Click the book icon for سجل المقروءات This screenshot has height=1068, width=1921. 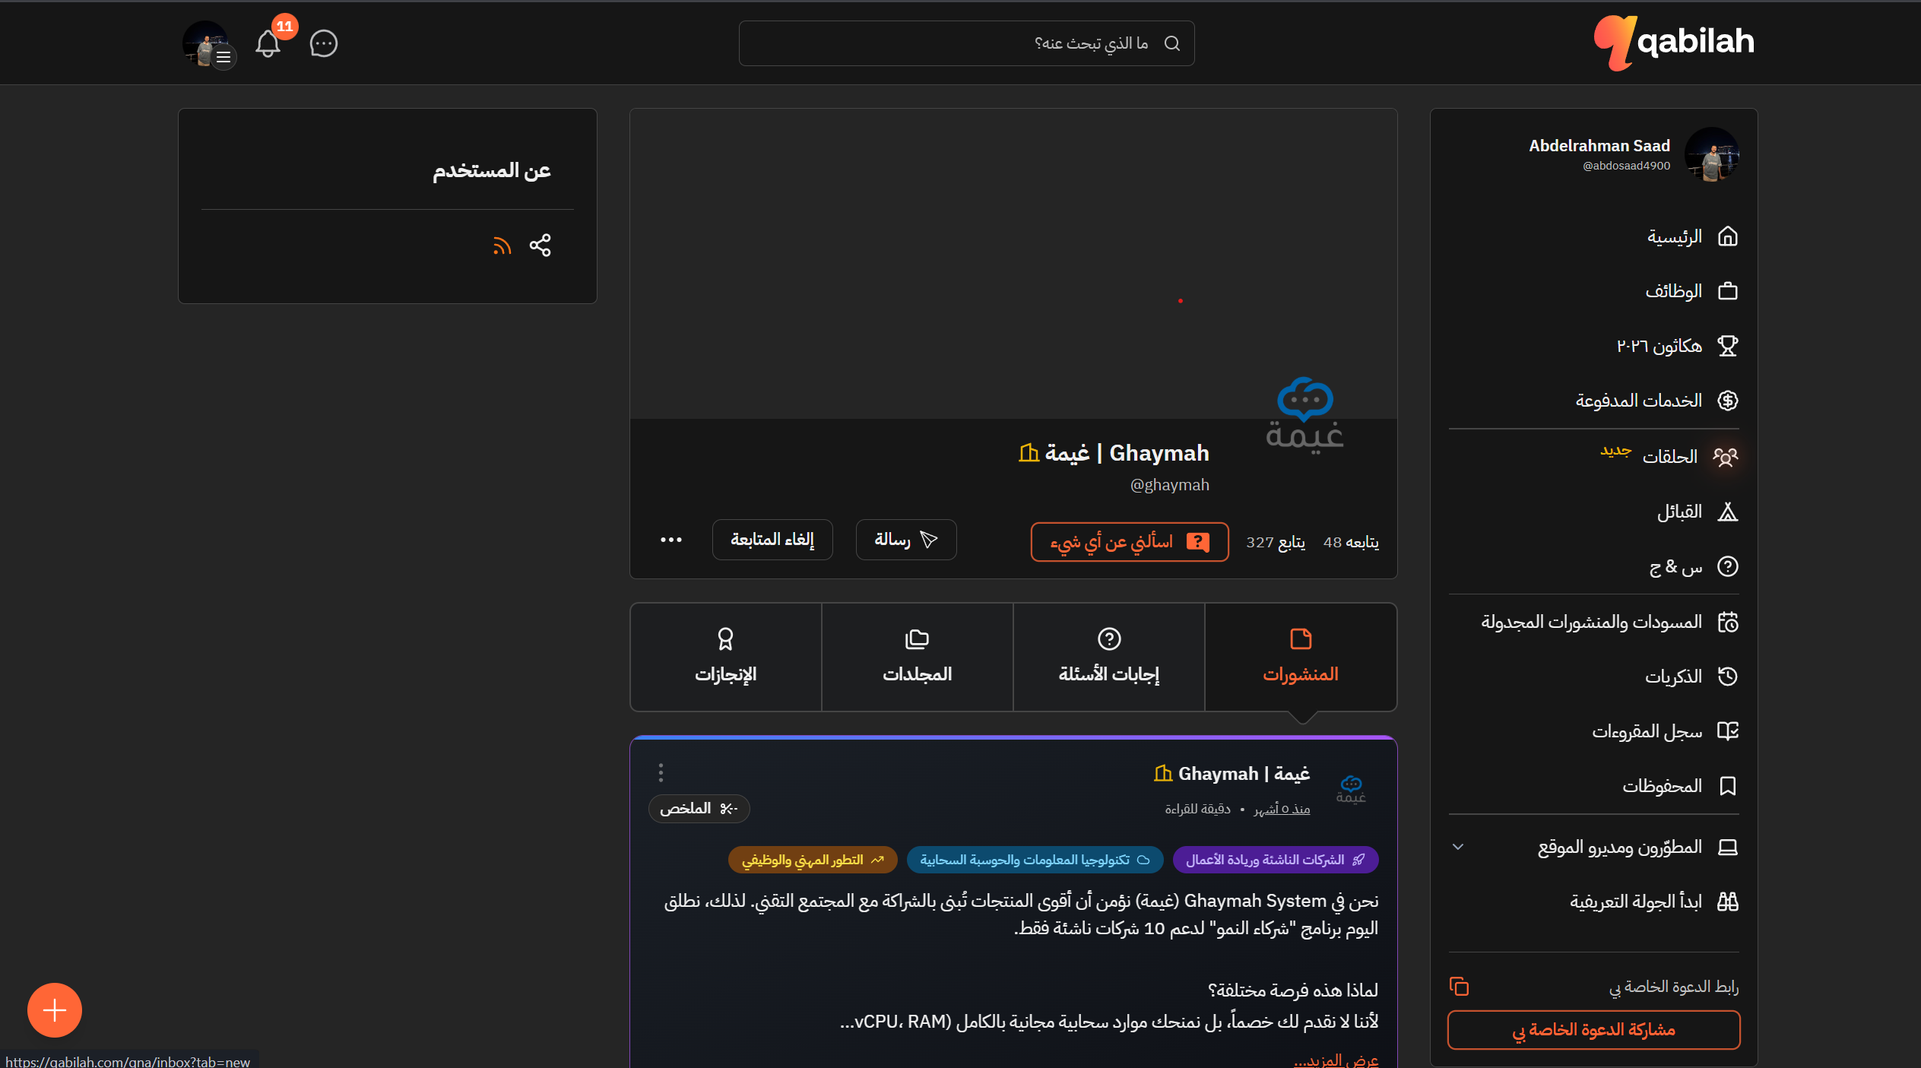pos(1728,730)
